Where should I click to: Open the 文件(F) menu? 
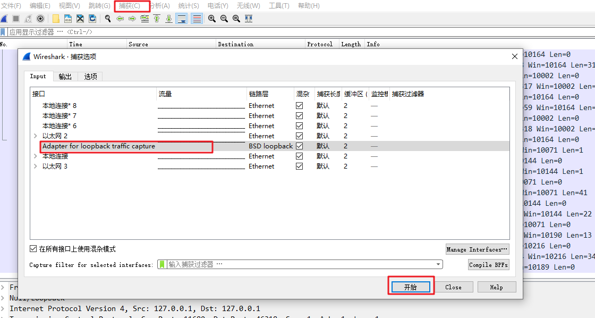11,6
